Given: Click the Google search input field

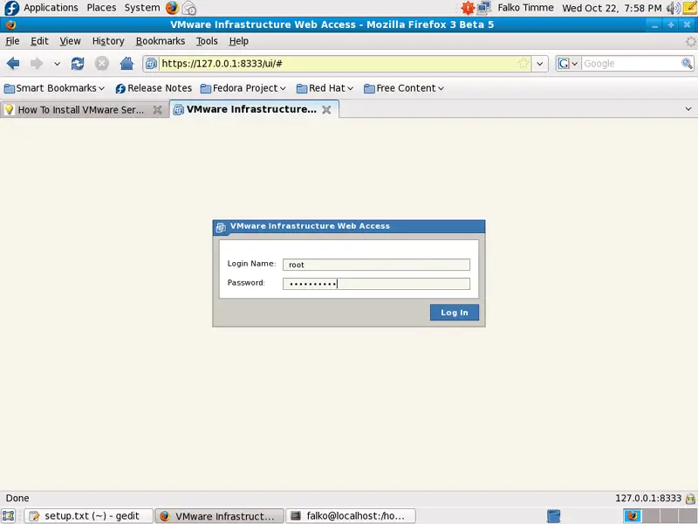Looking at the screenshot, I should coord(631,64).
